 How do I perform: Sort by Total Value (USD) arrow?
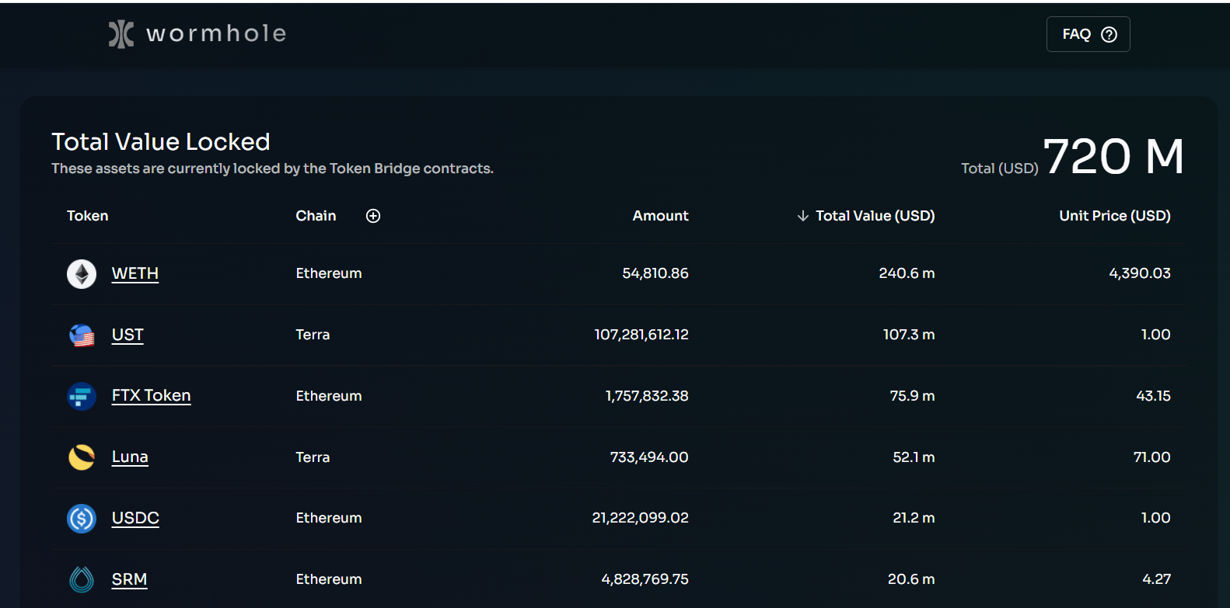pos(803,216)
